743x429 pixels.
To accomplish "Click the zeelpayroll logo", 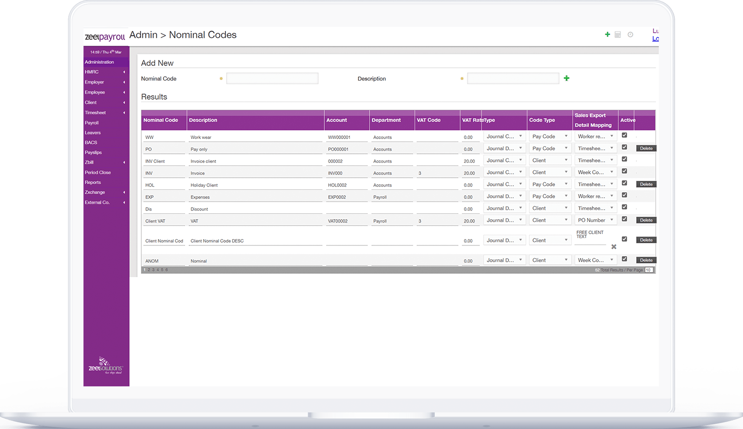I will coord(105,37).
